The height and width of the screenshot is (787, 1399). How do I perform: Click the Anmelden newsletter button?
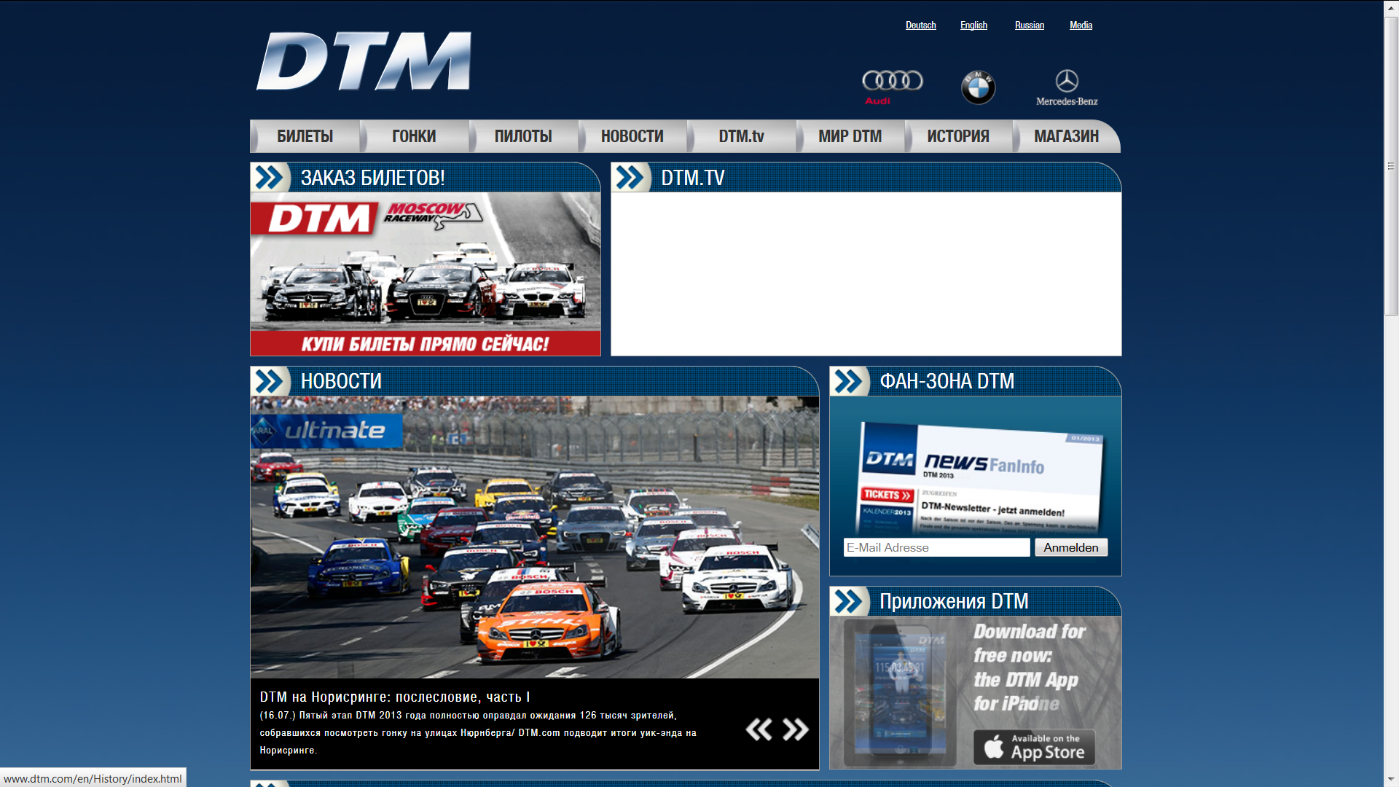1071,547
